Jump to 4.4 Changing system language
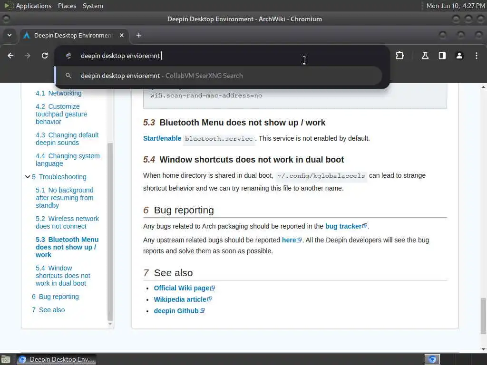This screenshot has height=365, width=487. [x=68, y=160]
